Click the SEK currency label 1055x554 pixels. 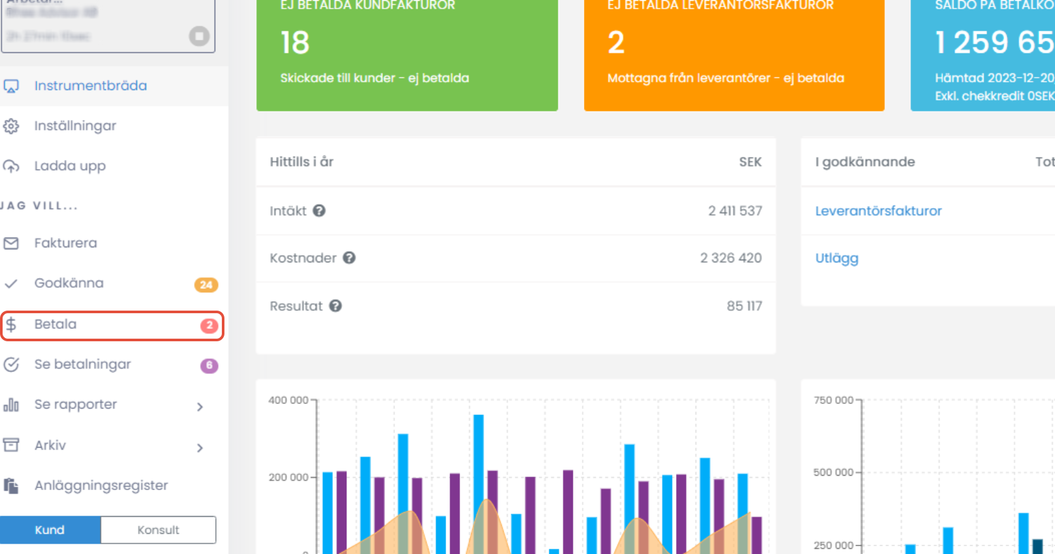[x=750, y=162]
